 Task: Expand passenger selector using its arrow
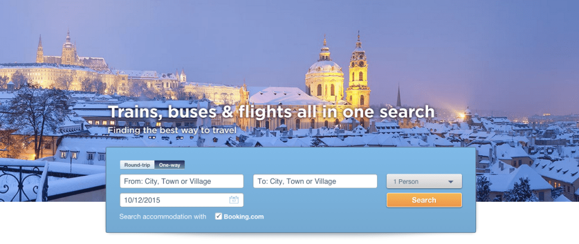coord(451,182)
